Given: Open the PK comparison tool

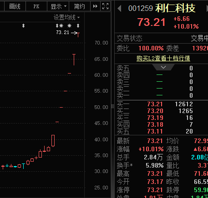Looking at the screenshot, I should 36,6.
